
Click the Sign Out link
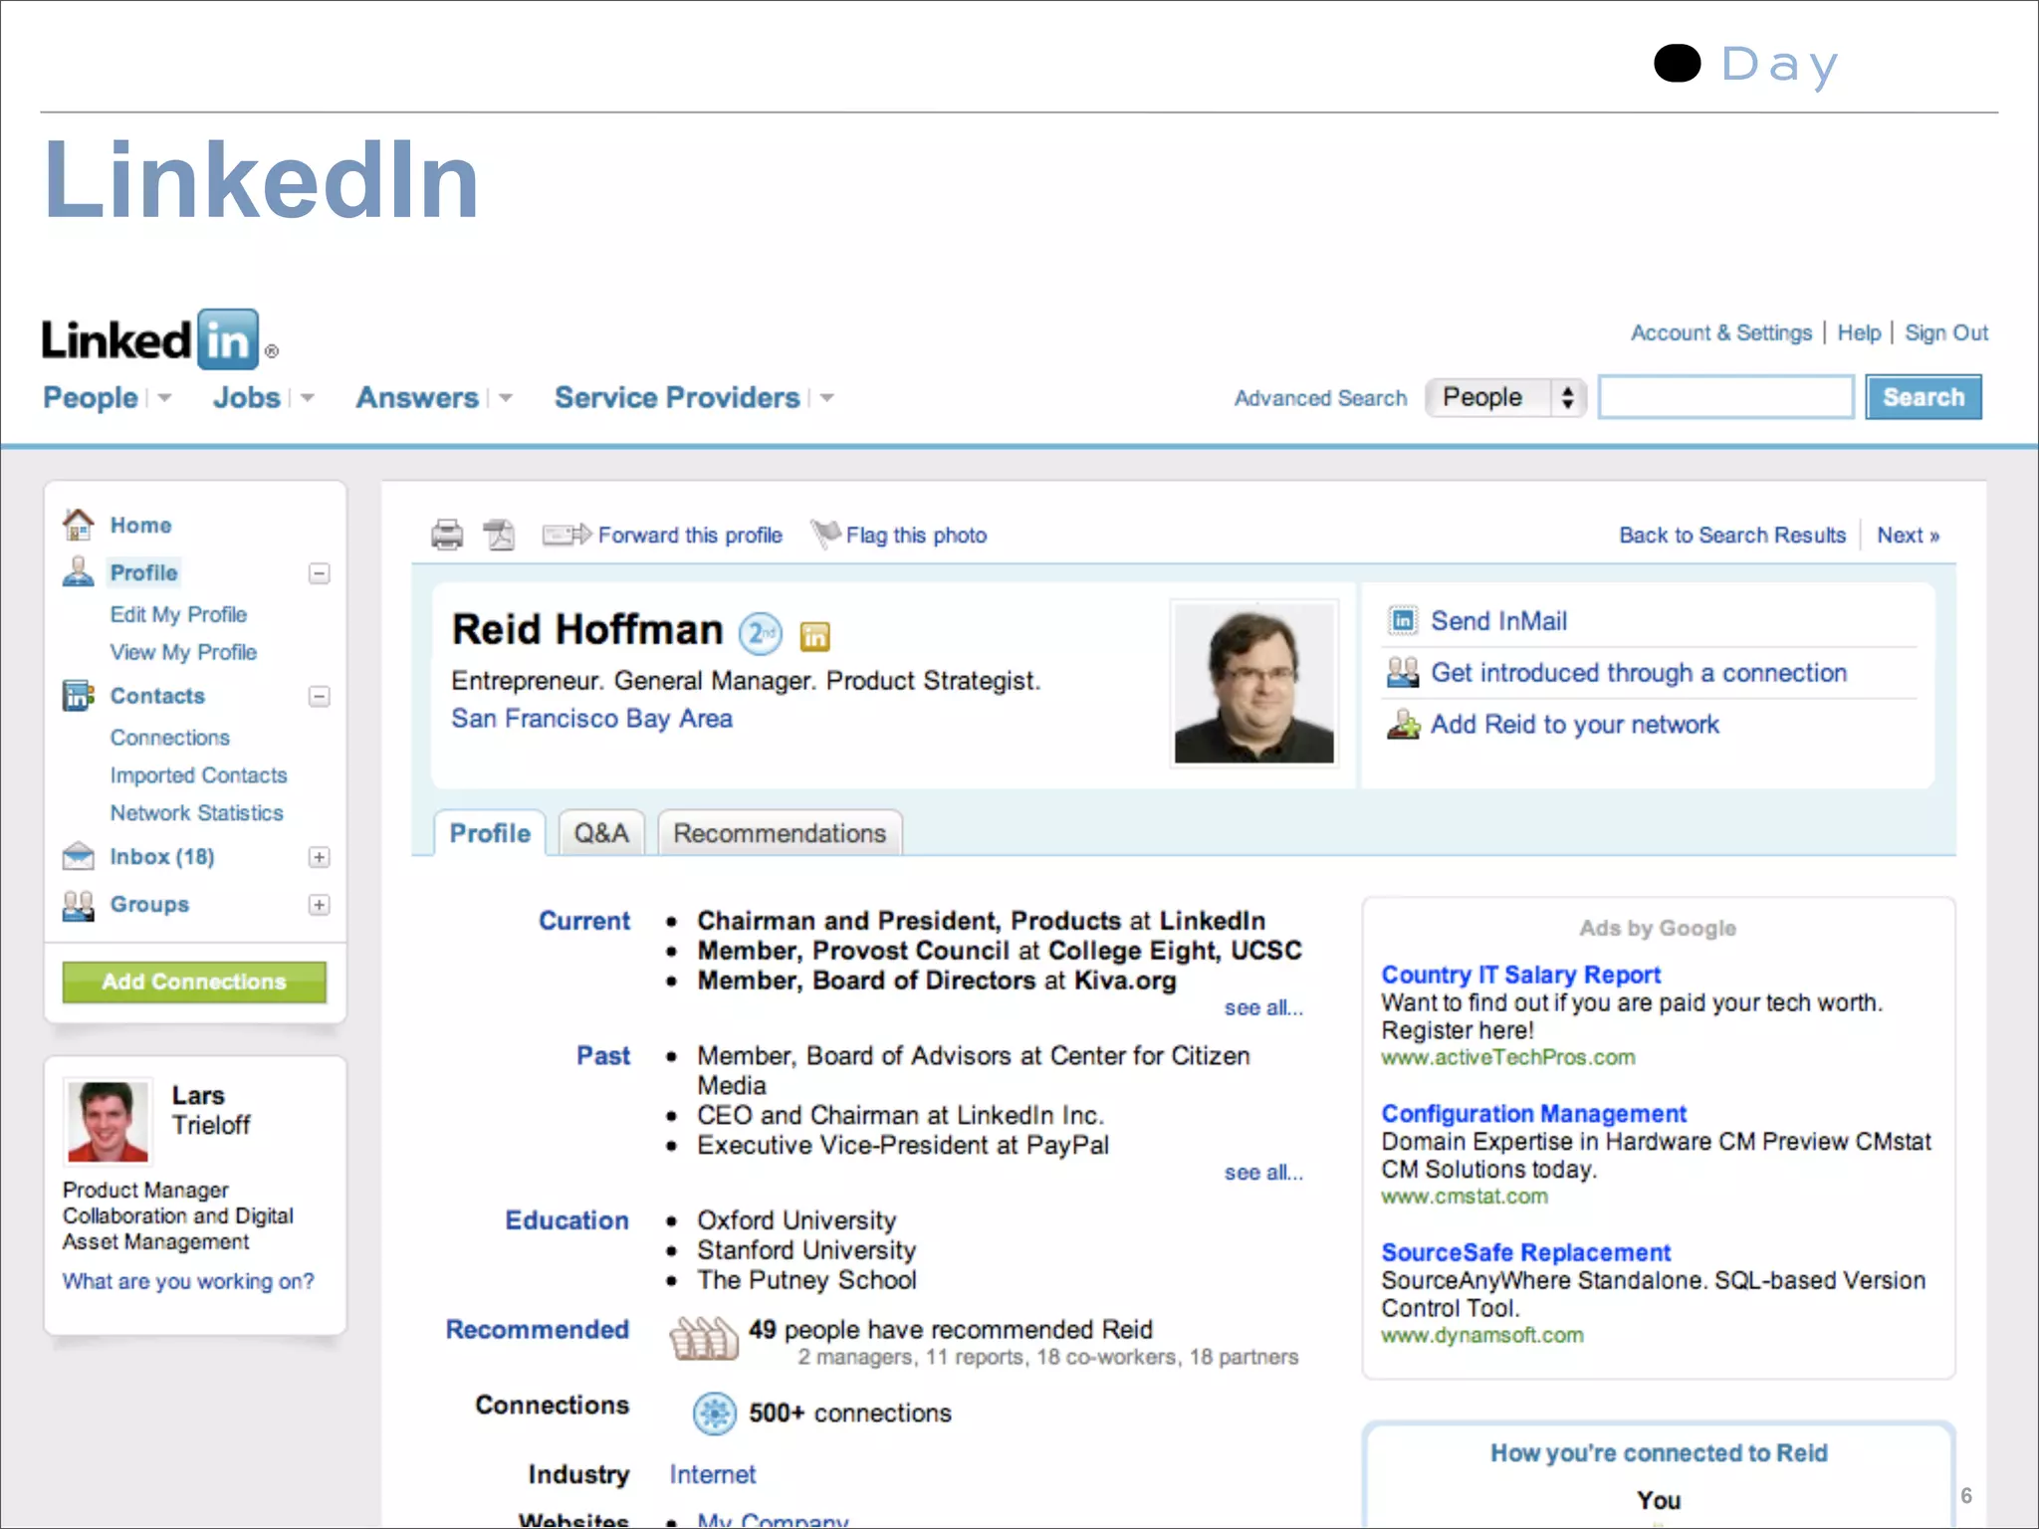tap(1946, 332)
